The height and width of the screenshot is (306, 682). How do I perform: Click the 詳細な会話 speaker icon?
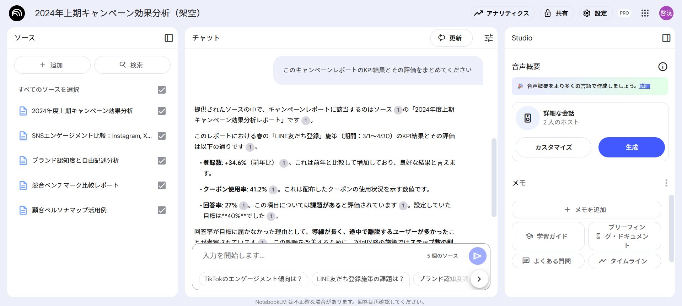click(528, 118)
